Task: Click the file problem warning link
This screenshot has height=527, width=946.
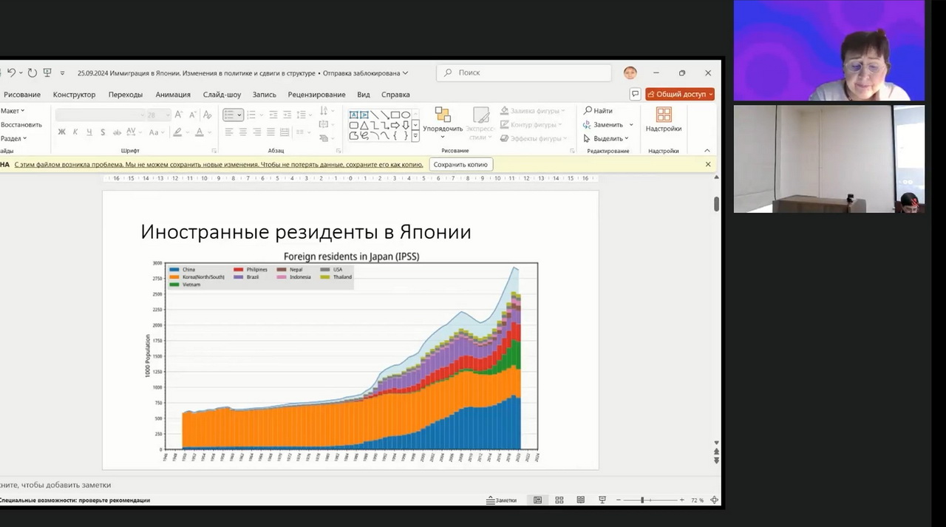Action: [x=219, y=165]
